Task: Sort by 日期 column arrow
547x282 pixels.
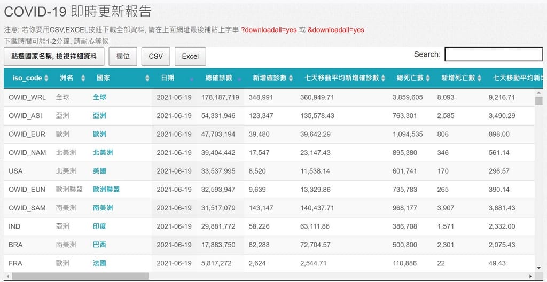Action: (x=192, y=78)
